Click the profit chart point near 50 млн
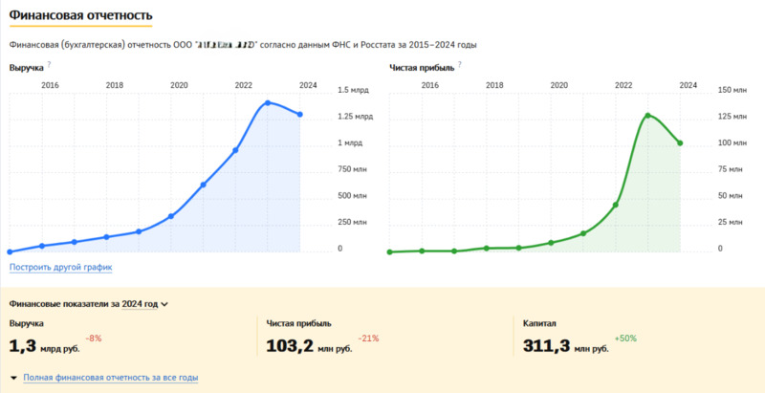Image resolution: width=765 pixels, height=393 pixels. click(616, 205)
